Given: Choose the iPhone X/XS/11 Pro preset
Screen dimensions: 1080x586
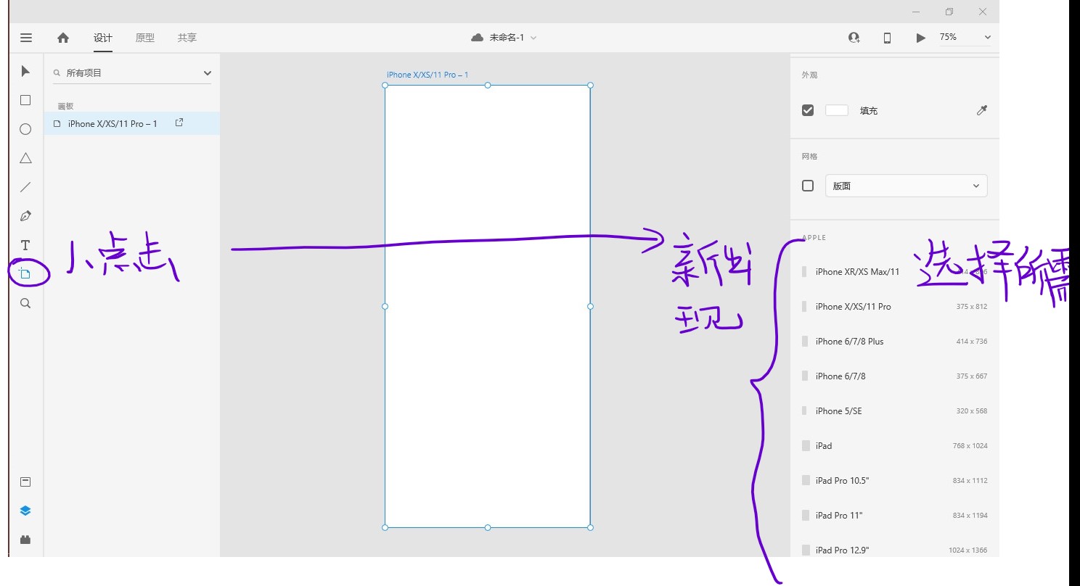Looking at the screenshot, I should click(895, 307).
